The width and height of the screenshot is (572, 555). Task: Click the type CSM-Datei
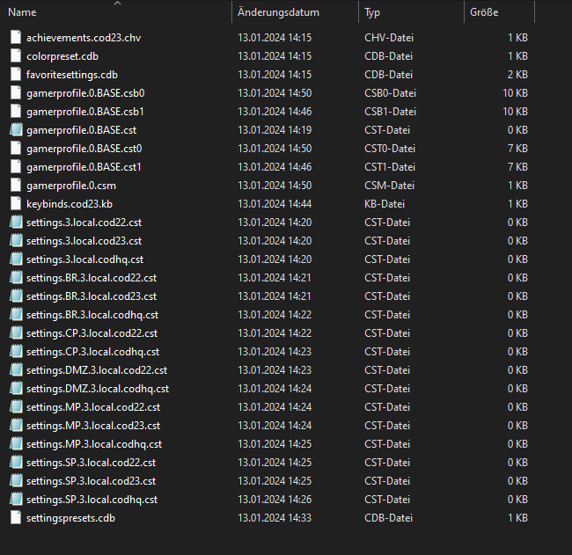point(389,186)
